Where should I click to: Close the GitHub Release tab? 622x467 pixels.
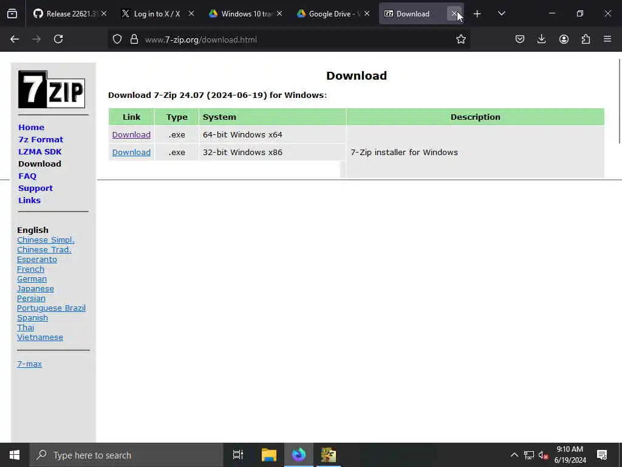coord(104,13)
